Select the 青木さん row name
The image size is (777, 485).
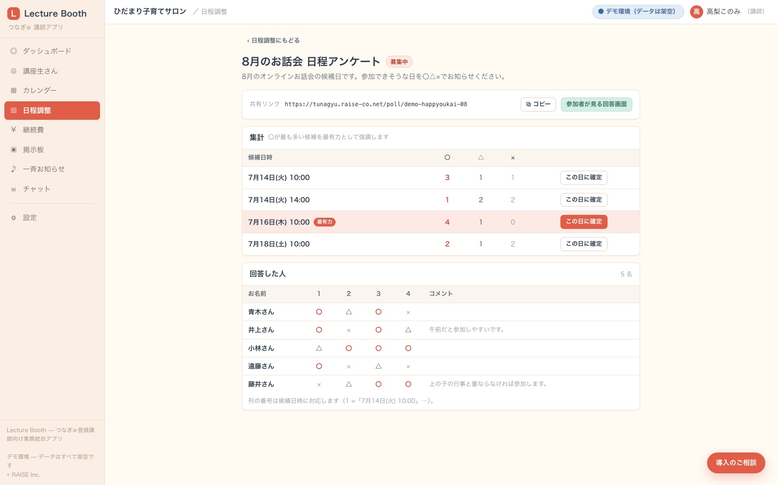click(x=261, y=312)
